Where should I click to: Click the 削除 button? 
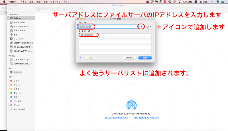pyautogui.click(x=91, y=58)
